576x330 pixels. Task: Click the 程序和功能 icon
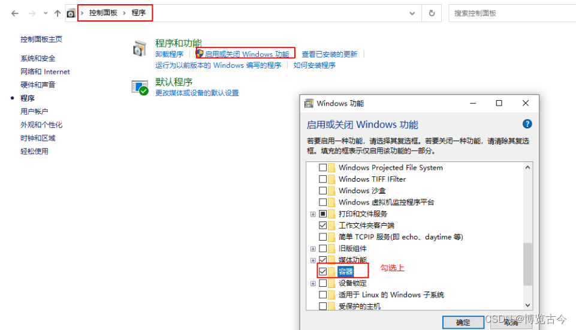tap(140, 49)
